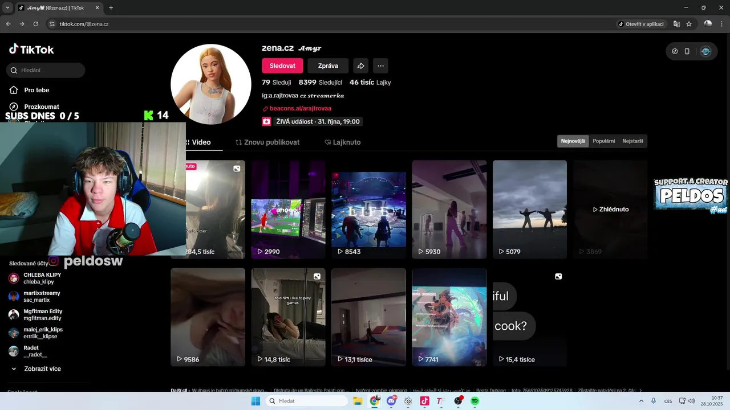Click the translate page icon in the address bar
Screen dimensions: 730x410
[x=676, y=24]
